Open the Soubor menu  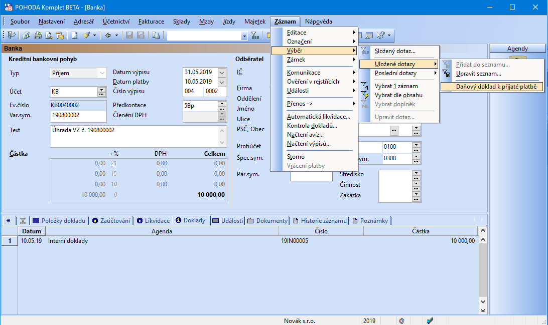pyautogui.click(x=20, y=22)
